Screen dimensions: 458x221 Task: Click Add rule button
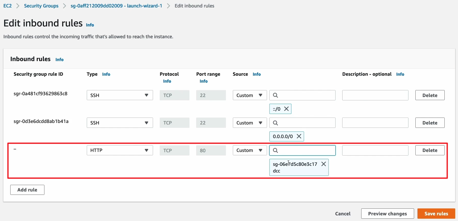click(x=27, y=190)
